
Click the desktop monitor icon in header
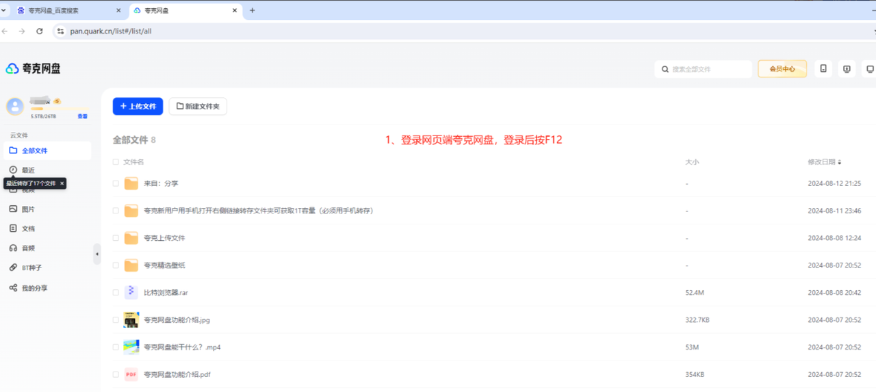pyautogui.click(x=870, y=69)
